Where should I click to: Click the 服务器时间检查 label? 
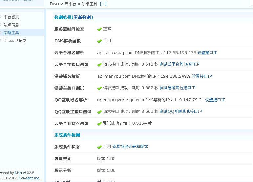tap(69, 29)
